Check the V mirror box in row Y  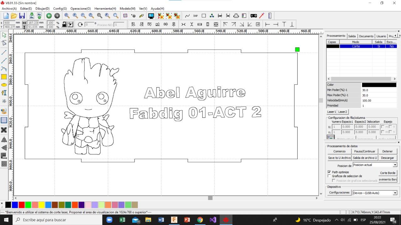(x=390, y=132)
